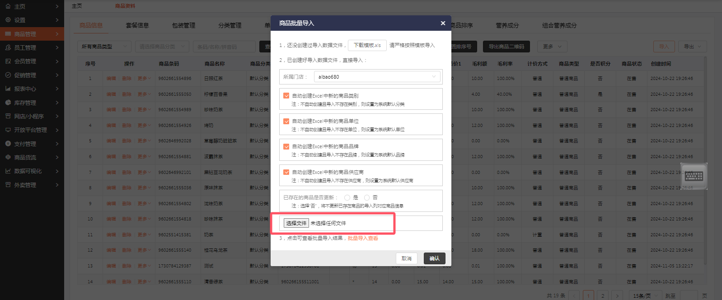Image resolution: width=722 pixels, height=300 pixels.
Task: Click the employee management icon
Action: (8, 47)
